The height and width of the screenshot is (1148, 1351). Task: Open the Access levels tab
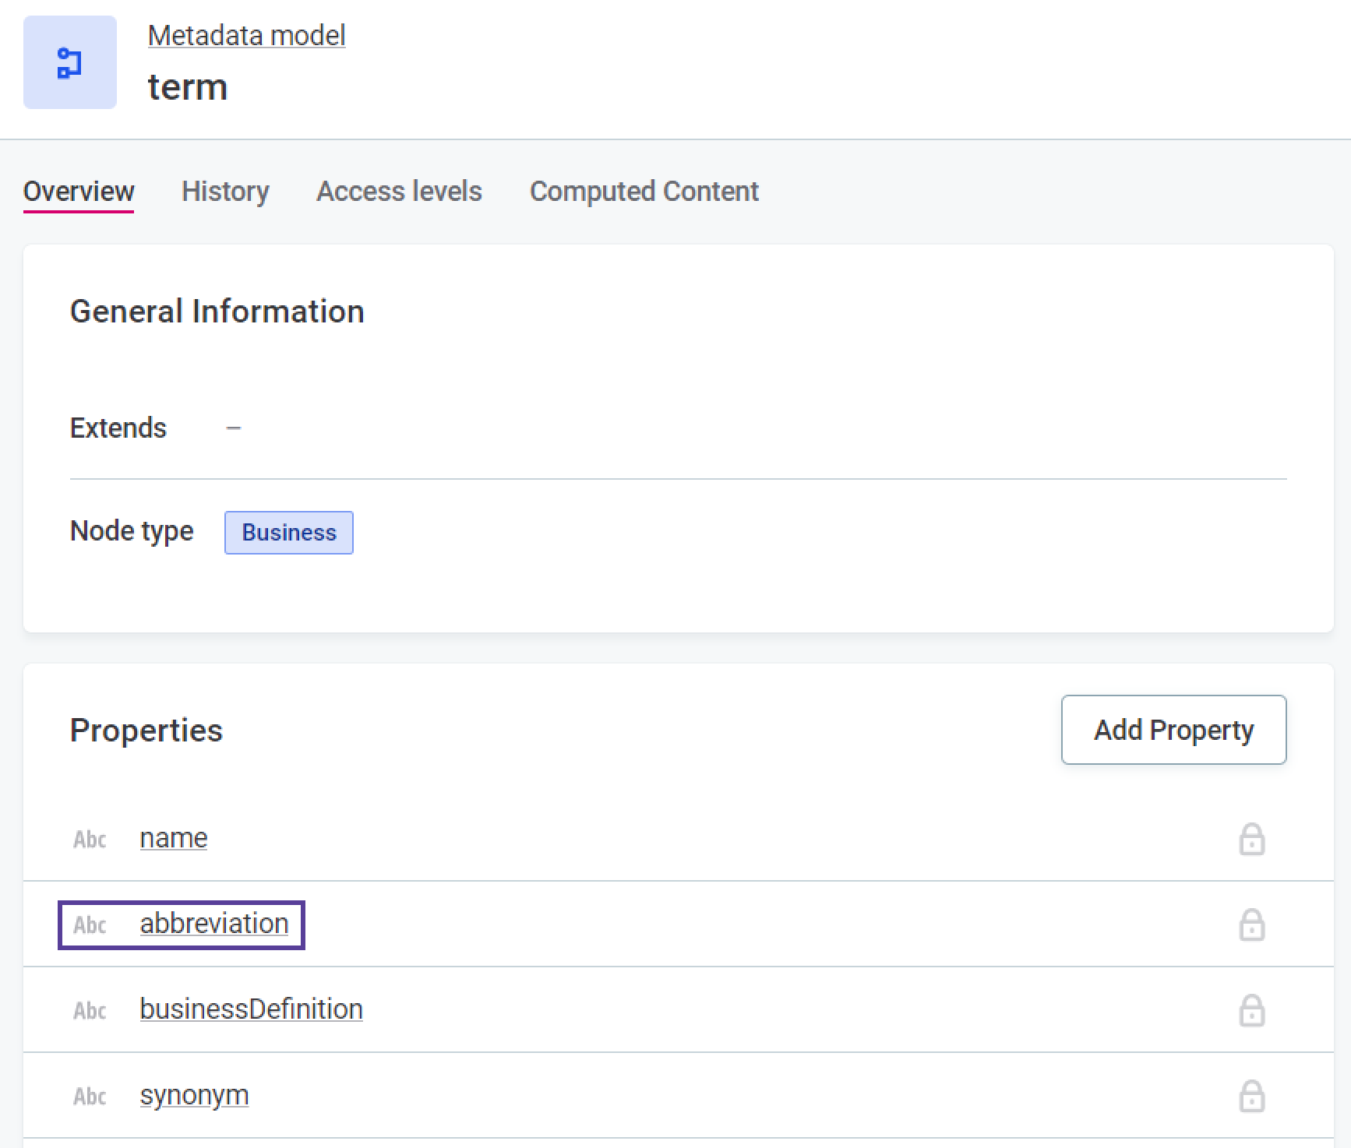pyautogui.click(x=399, y=192)
